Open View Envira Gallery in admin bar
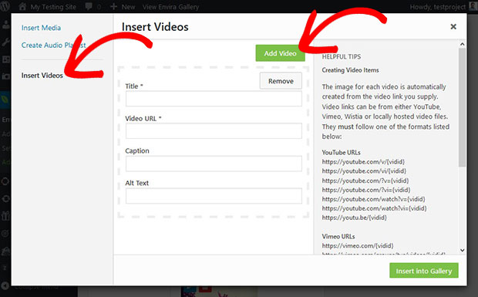This screenshot has width=478, height=297. click(170, 7)
